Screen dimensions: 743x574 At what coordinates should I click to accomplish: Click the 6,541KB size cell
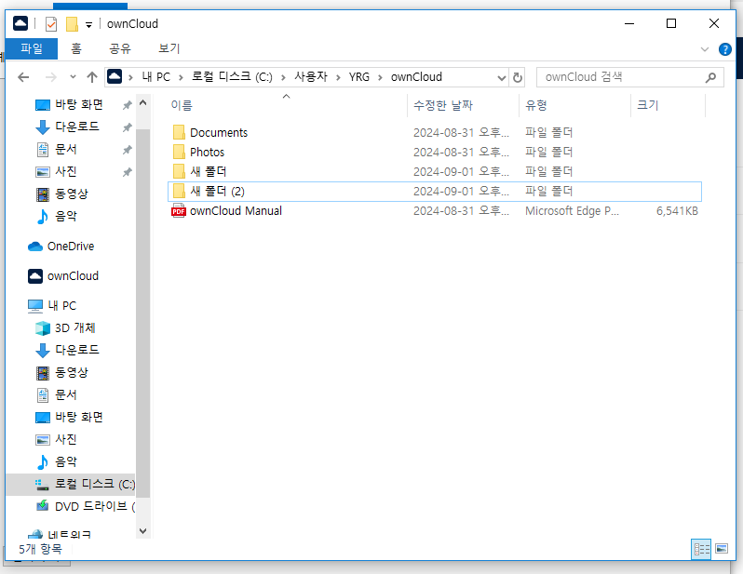coord(677,211)
